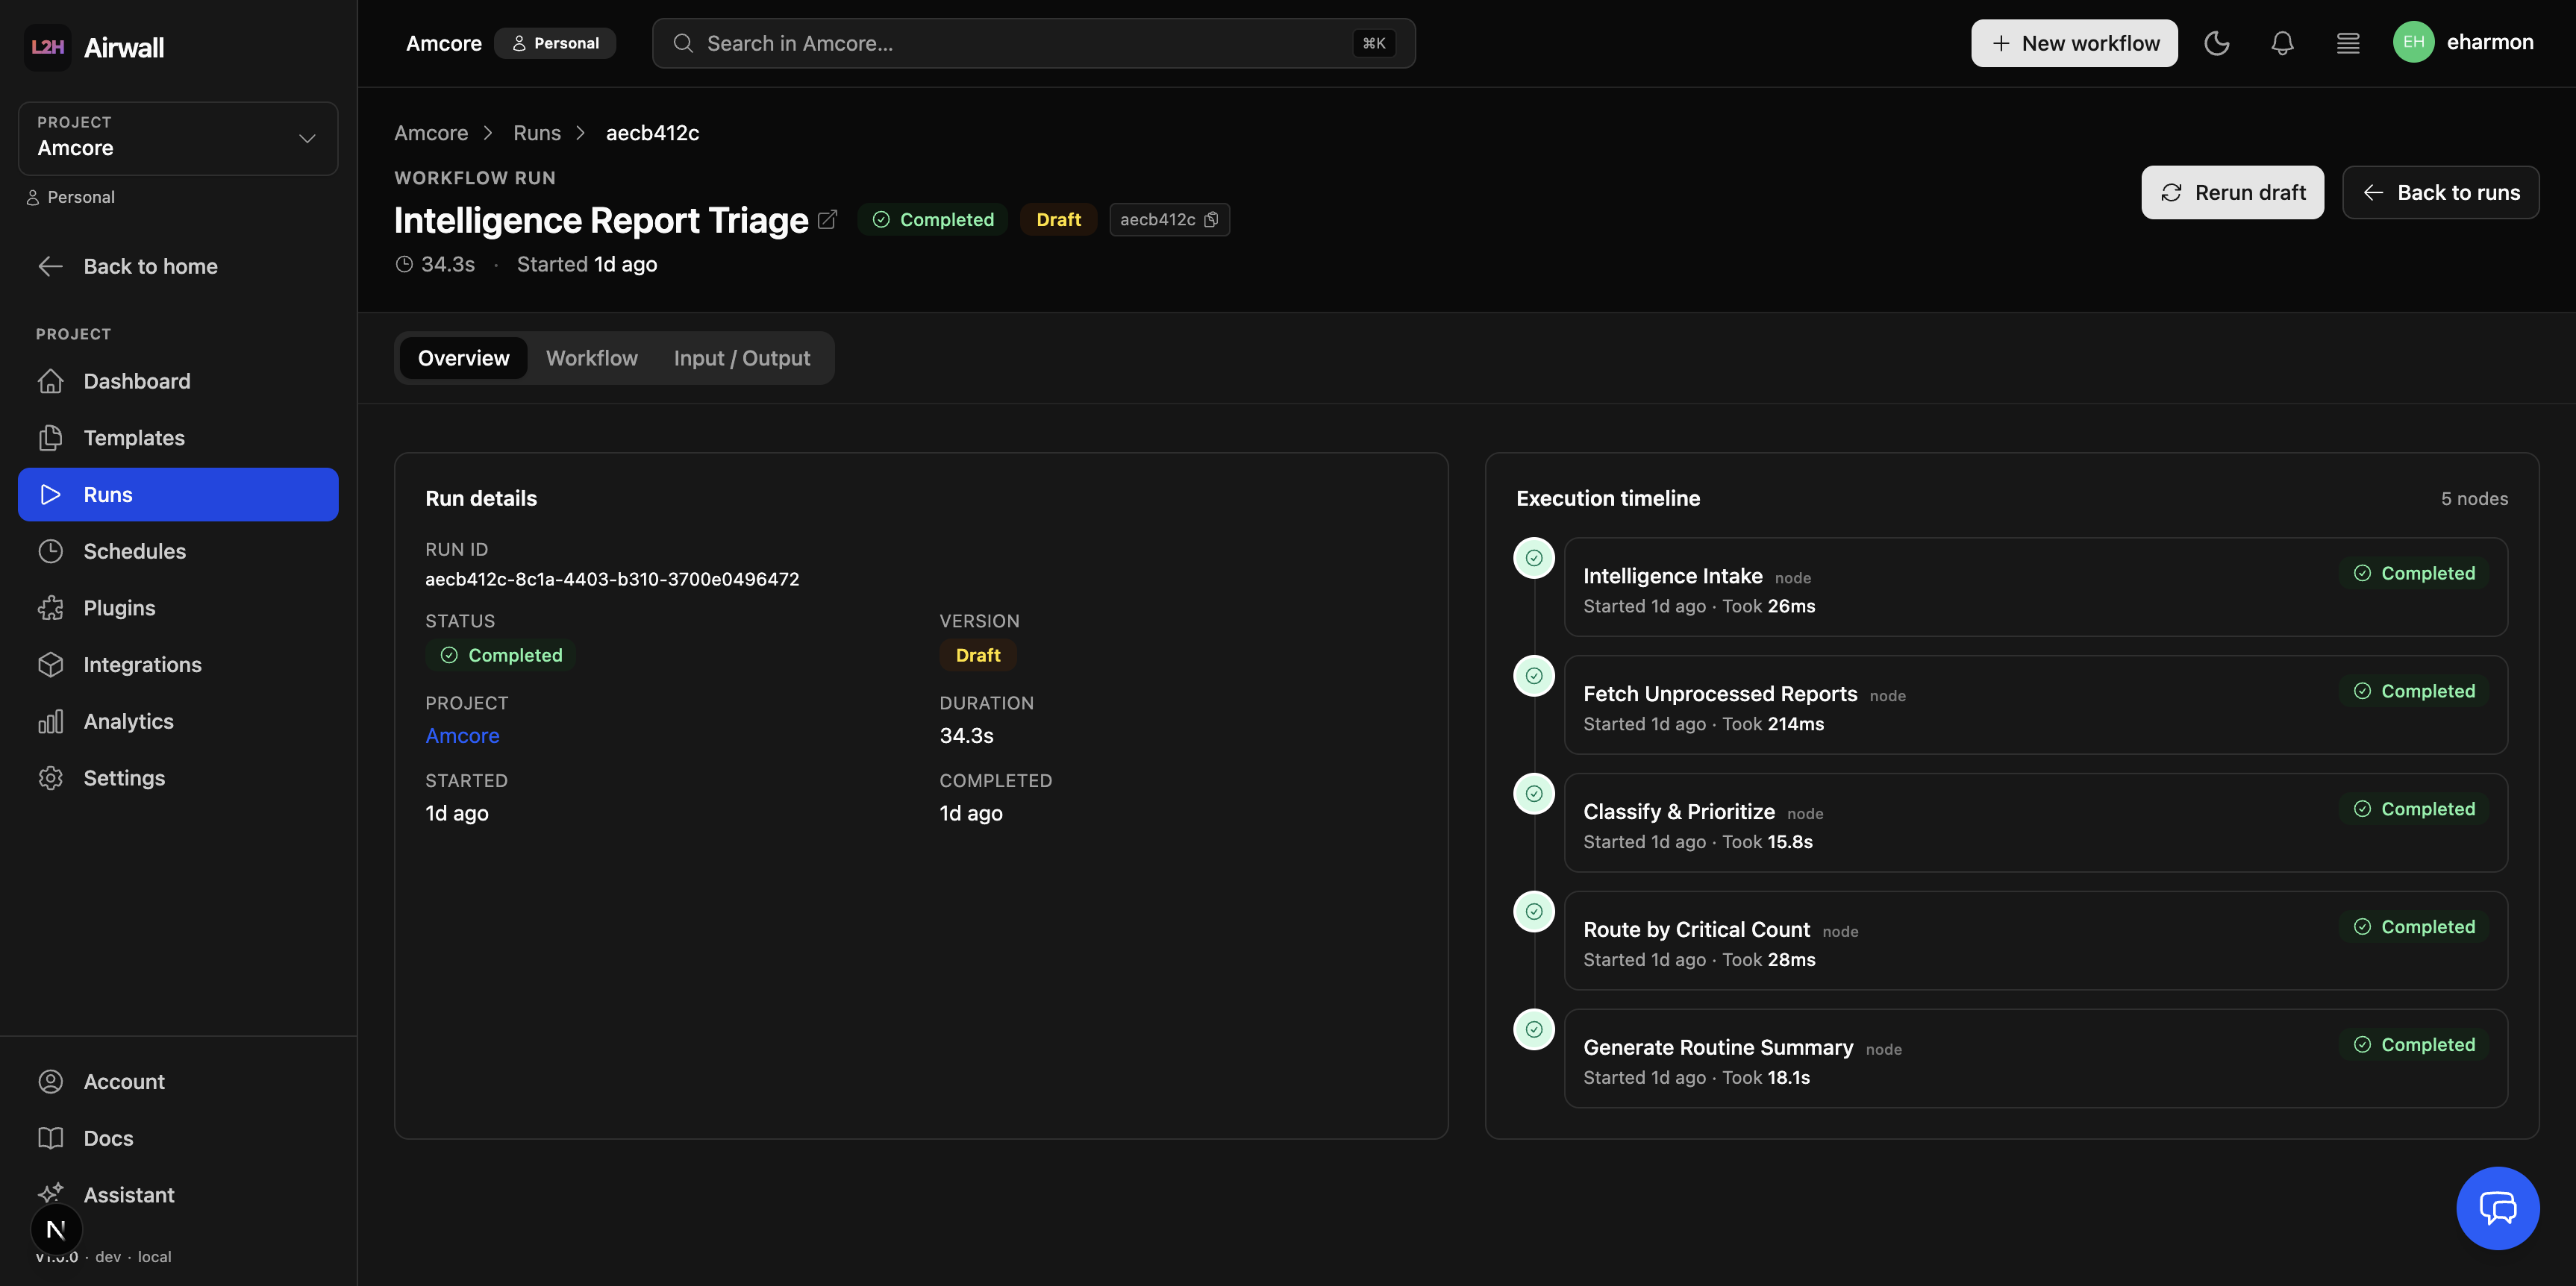Click the Assistant sparkle icon

pyautogui.click(x=51, y=1193)
